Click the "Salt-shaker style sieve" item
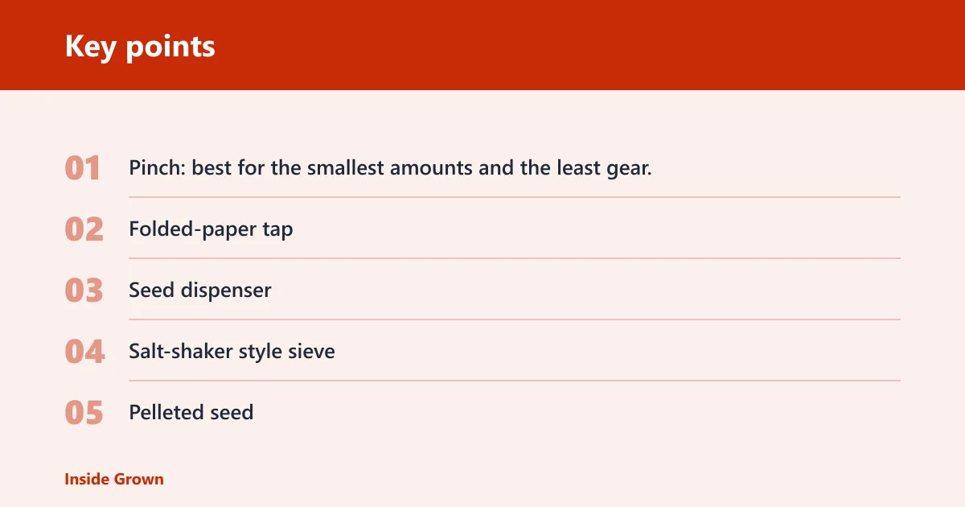This screenshot has height=507, width=965. (232, 352)
